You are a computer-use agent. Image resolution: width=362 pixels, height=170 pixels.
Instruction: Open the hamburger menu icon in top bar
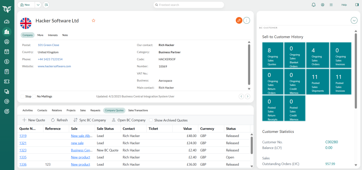[x=331, y=5]
